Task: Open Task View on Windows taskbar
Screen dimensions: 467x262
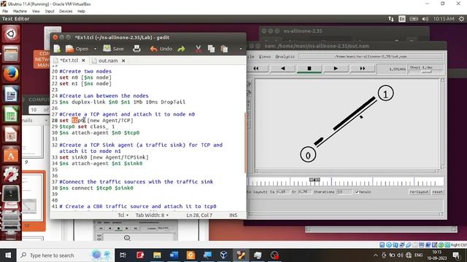Action: (123, 255)
